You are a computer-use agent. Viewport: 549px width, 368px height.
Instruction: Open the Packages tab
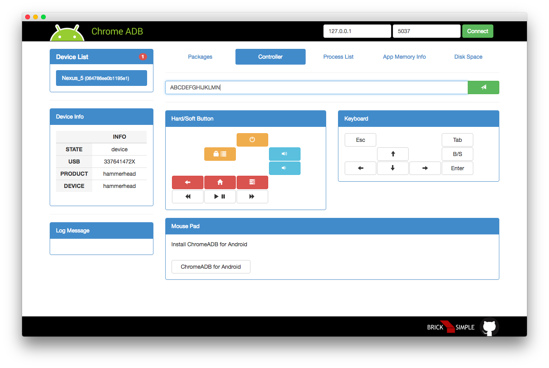click(200, 57)
